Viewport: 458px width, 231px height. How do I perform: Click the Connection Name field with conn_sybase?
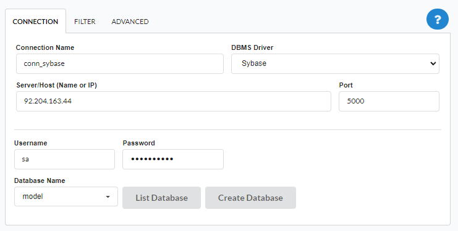120,63
